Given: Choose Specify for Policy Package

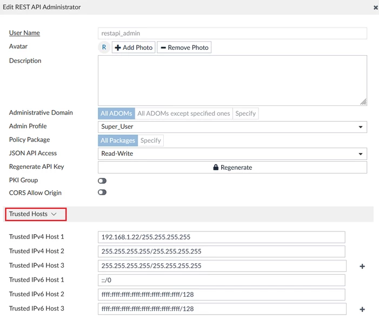Looking at the screenshot, I should [x=151, y=141].
